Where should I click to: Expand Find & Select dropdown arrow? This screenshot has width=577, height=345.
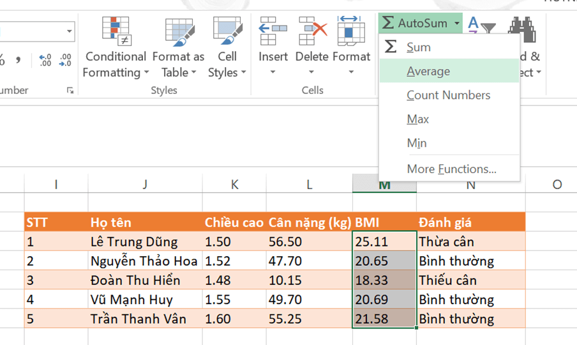click(539, 72)
